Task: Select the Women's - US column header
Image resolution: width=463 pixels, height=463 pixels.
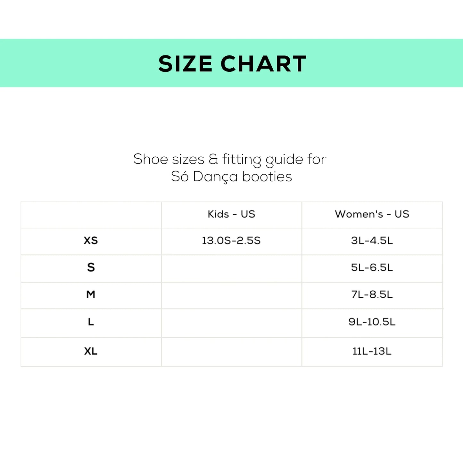Action: [372, 214]
